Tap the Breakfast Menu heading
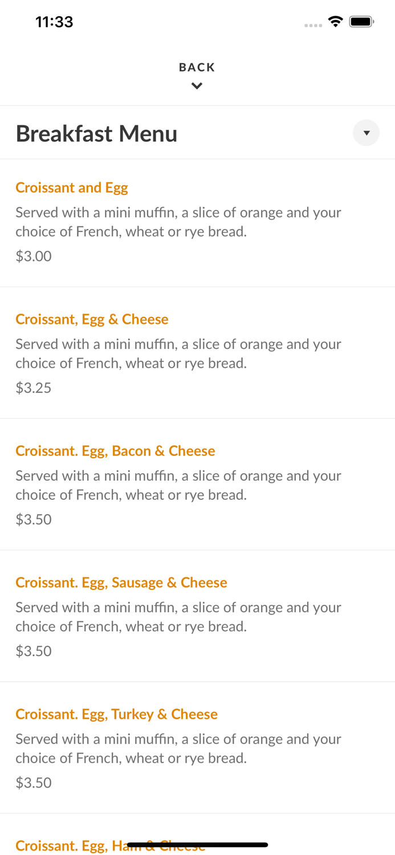The image size is (395, 855). pyautogui.click(x=96, y=133)
